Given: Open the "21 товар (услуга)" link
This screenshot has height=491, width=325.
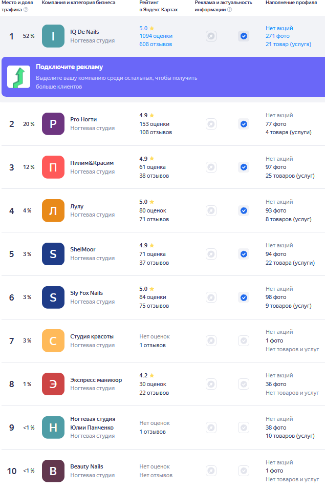Looking at the screenshot, I should point(288,44).
